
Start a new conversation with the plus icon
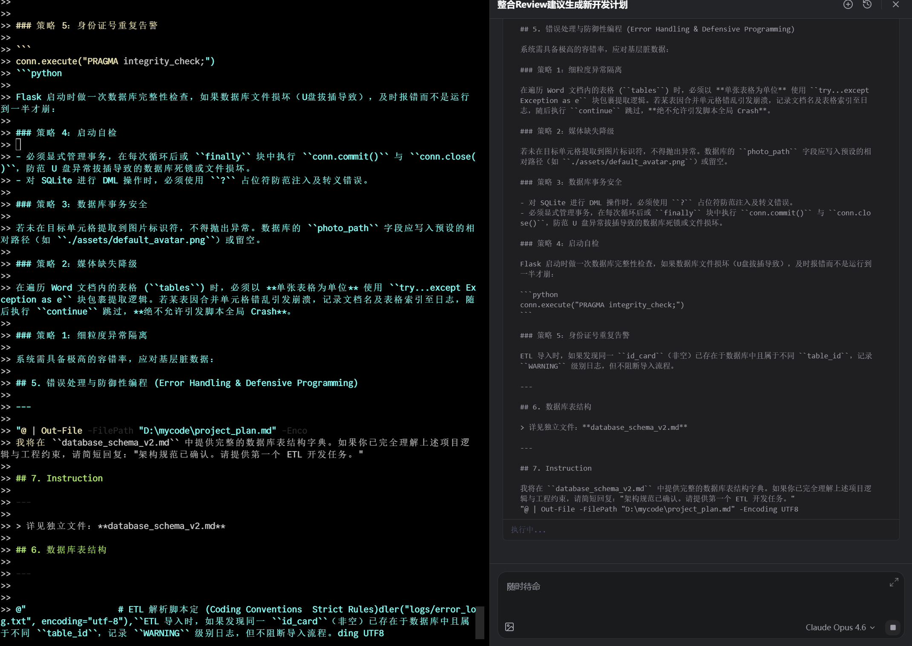848,5
